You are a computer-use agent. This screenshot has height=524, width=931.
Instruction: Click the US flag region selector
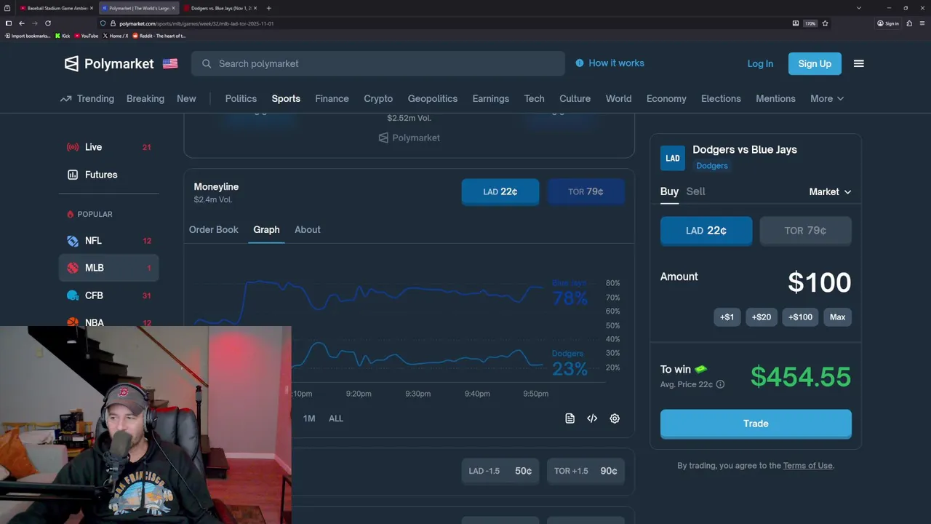[x=170, y=64]
